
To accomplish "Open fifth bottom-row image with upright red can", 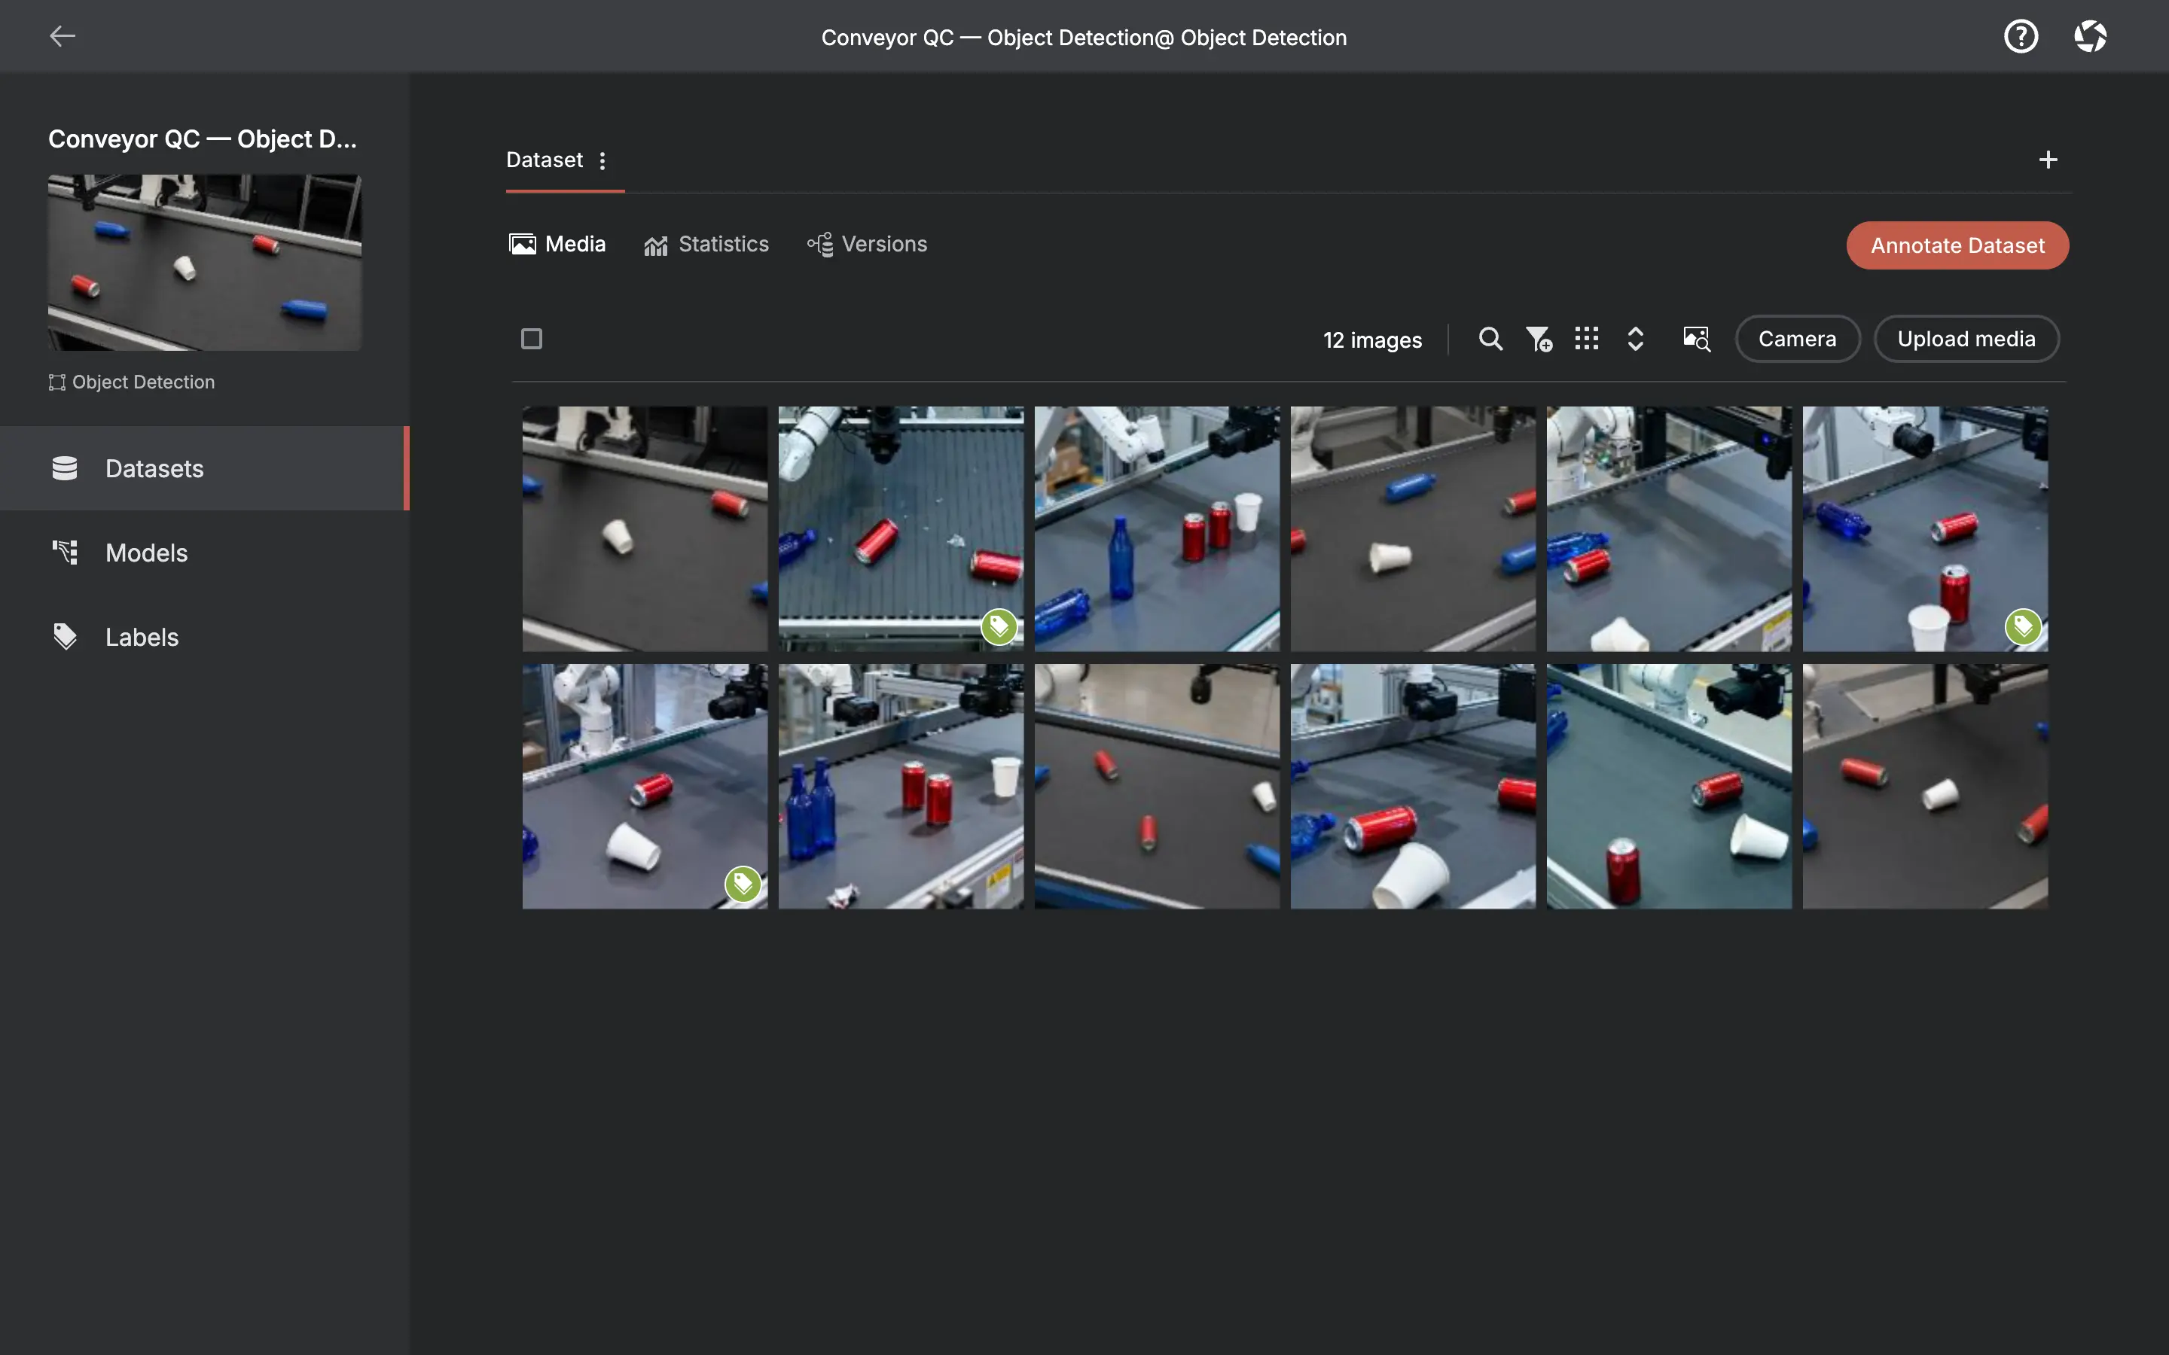I will [x=1669, y=787].
